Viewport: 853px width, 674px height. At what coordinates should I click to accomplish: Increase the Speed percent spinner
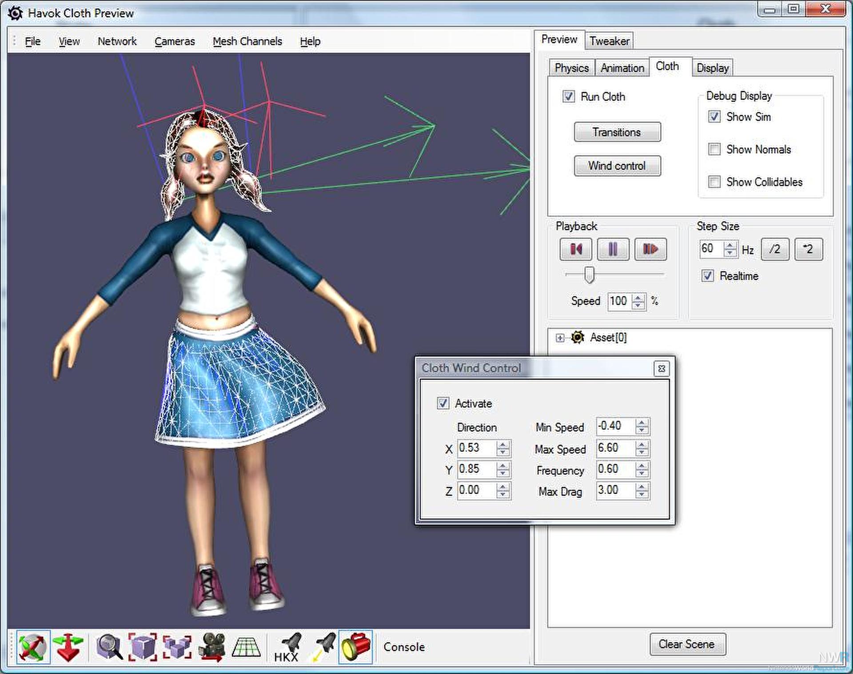tap(638, 297)
